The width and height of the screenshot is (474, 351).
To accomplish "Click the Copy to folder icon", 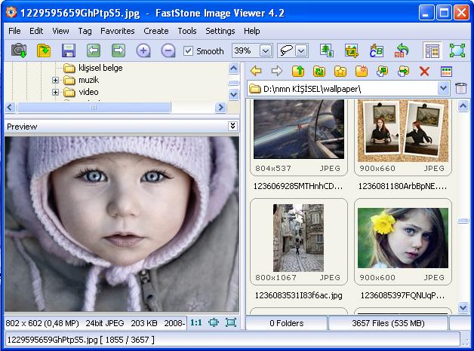I will coord(383,71).
